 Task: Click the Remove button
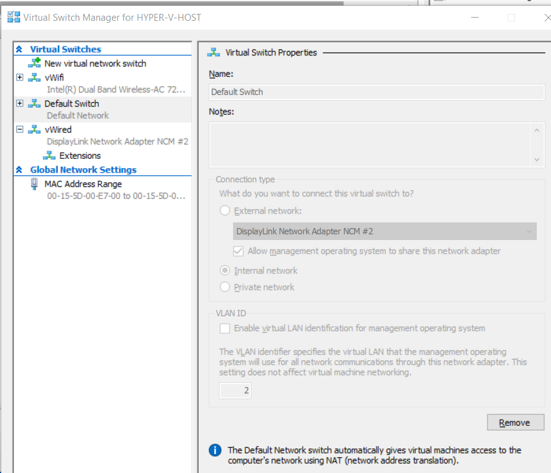click(x=516, y=423)
